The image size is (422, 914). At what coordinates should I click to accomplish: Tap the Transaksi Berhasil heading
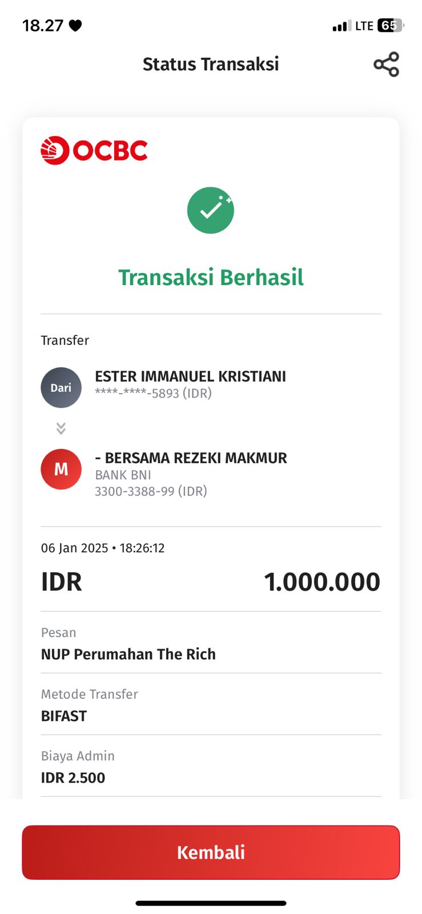point(211,277)
